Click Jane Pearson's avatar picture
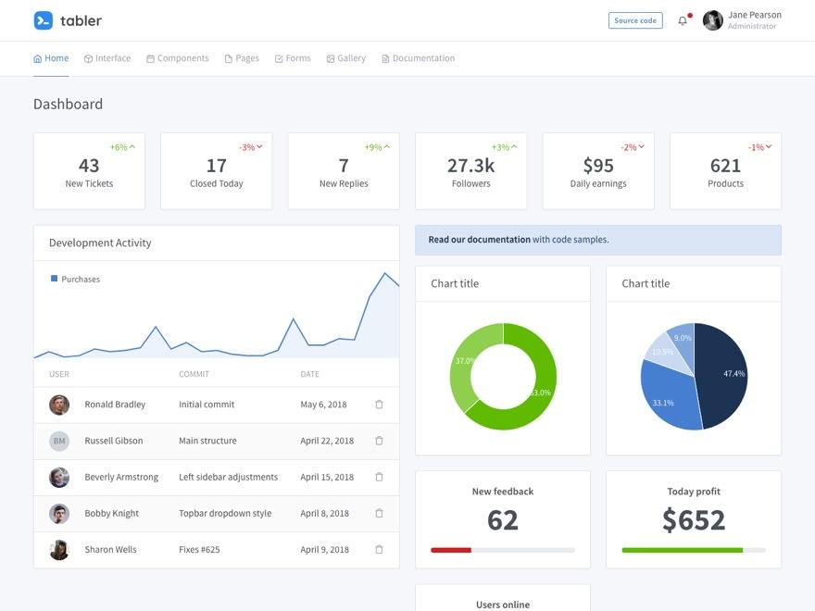815x611 pixels. point(712,20)
